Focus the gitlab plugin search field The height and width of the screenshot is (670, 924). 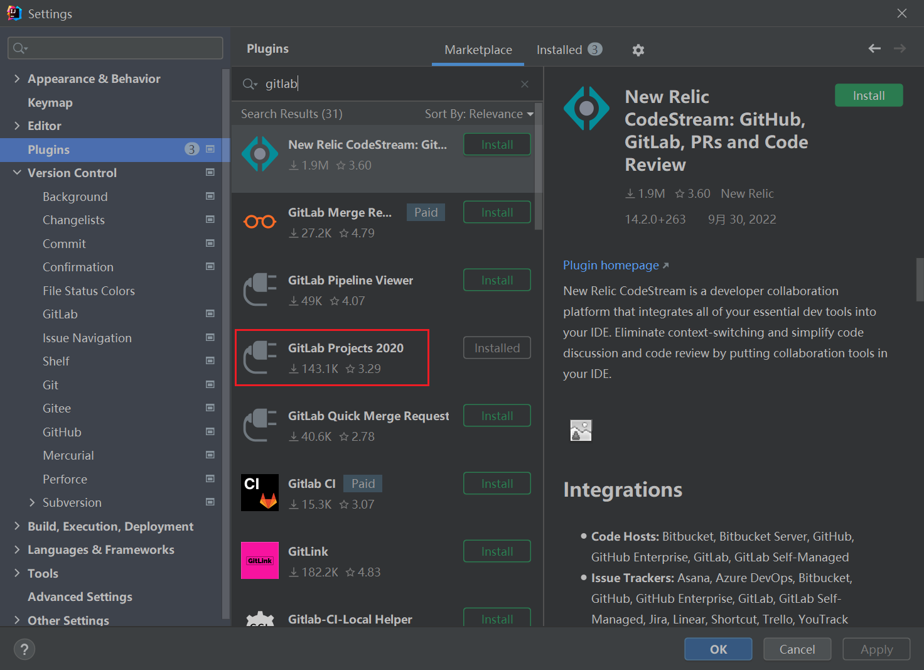[x=387, y=84]
